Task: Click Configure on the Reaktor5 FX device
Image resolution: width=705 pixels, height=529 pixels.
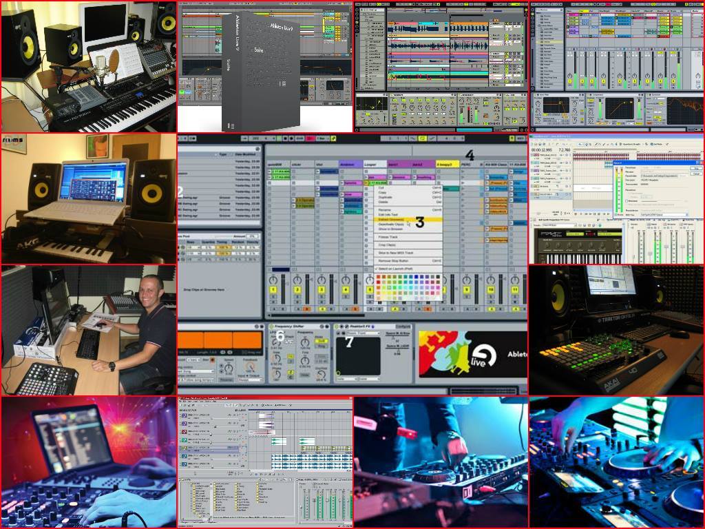Action: click(x=403, y=326)
